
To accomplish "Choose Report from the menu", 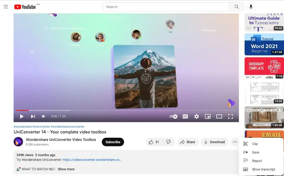I will [261, 161].
